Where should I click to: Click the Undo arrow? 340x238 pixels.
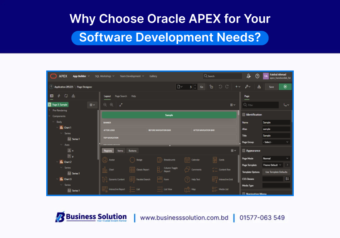220,87
